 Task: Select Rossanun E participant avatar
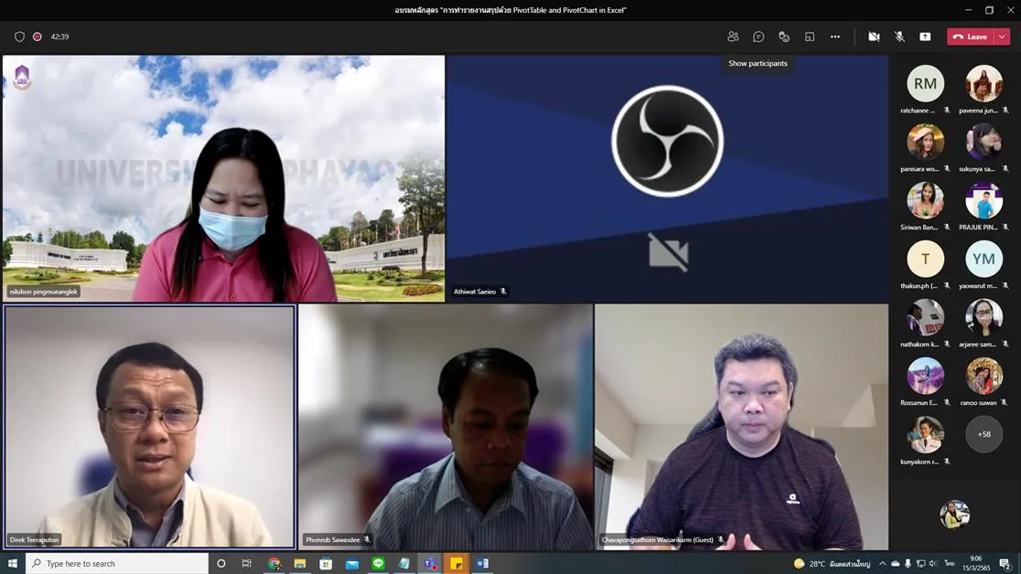coord(925,377)
